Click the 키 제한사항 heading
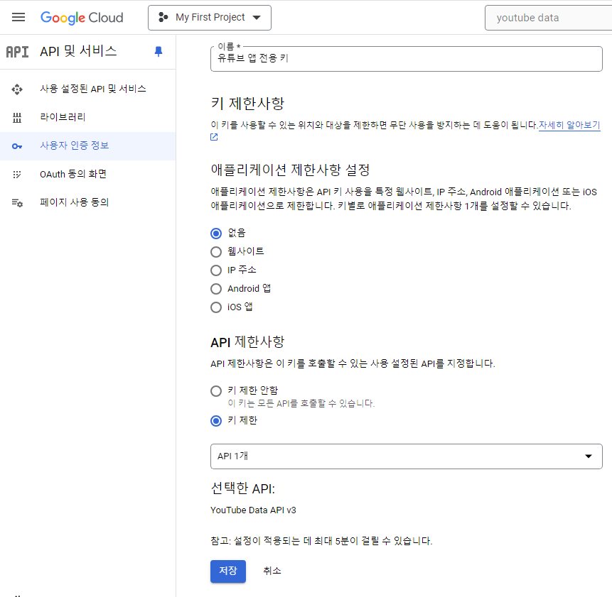 coord(247,103)
